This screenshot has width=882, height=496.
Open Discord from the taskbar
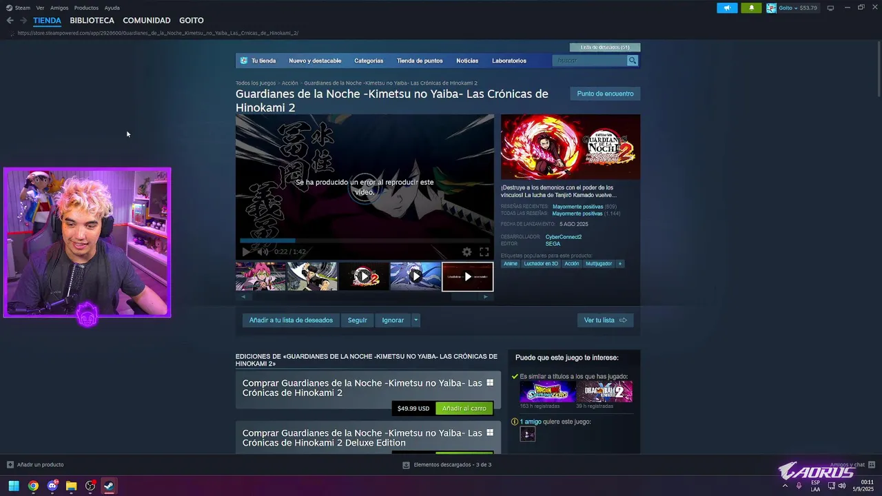point(52,486)
